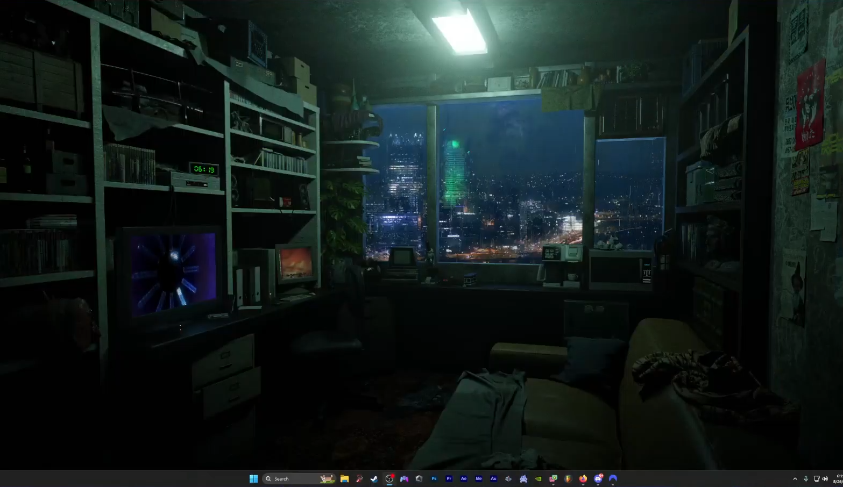Launch Adobe Photoshop from the taskbar
This screenshot has height=487, width=843.
point(434,478)
